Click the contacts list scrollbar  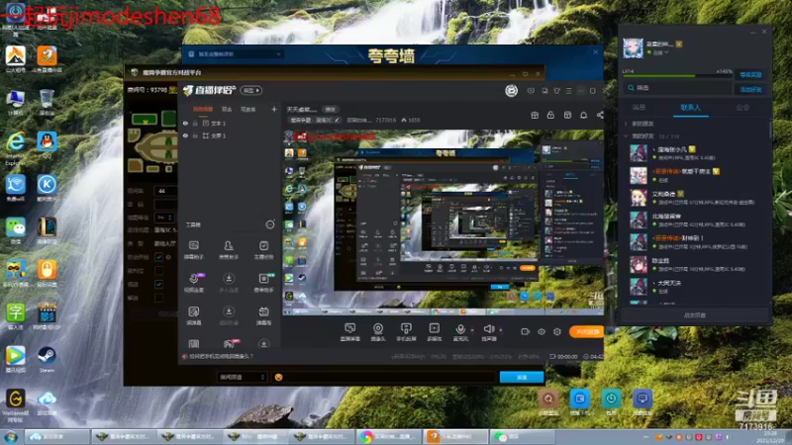click(x=770, y=129)
